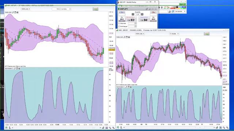
Task: Pick the black color swatch in palette
Action: [177, 7]
